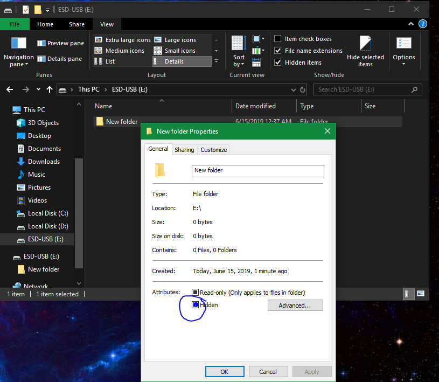Apply the folder property changes

pyautogui.click(x=312, y=371)
